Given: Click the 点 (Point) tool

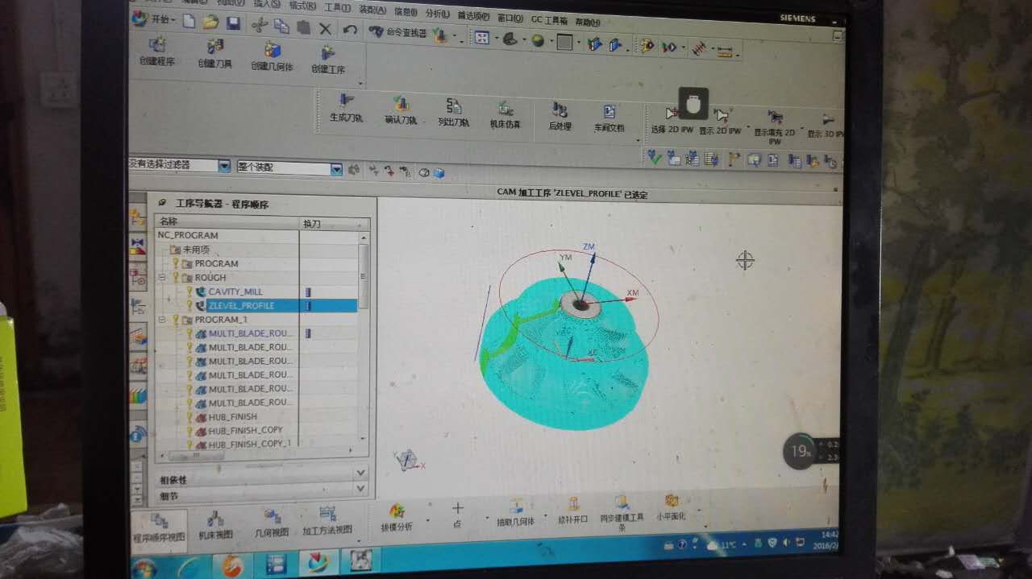Looking at the screenshot, I should 457,514.
